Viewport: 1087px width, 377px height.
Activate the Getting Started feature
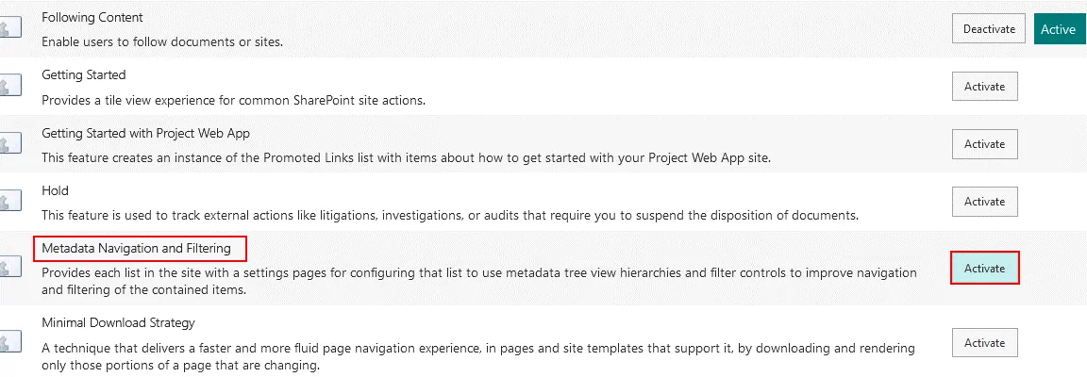(984, 87)
